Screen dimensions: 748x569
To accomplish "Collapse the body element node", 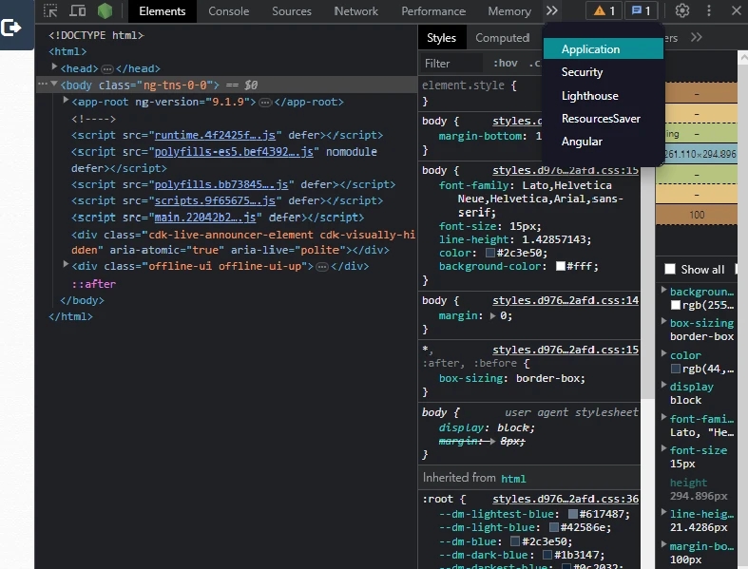I will tap(54, 84).
